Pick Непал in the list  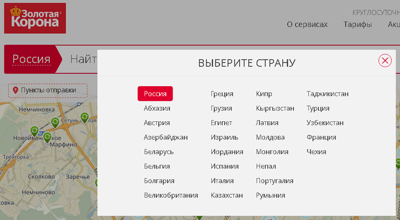coord(266,166)
